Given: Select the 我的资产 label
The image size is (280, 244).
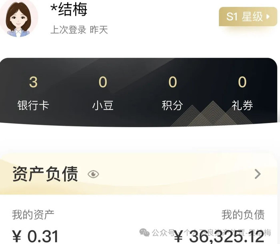Looking at the screenshot, I should [33, 215].
